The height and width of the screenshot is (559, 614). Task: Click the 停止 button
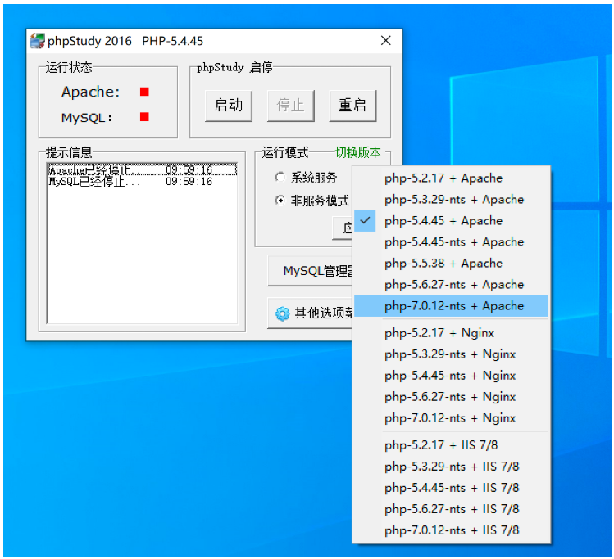(x=290, y=106)
